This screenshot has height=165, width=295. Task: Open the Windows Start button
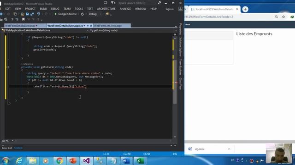6,161
